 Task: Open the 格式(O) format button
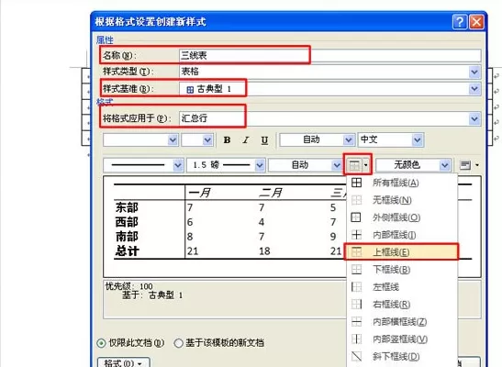click(x=124, y=362)
